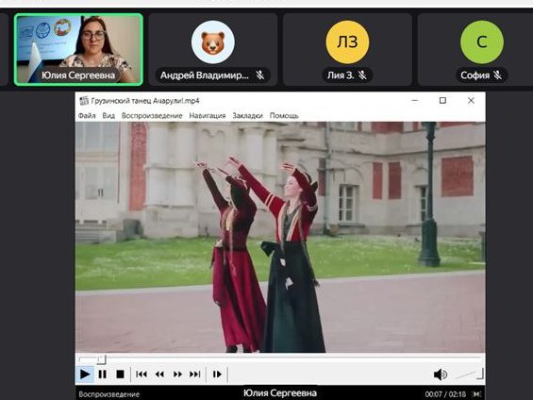Viewport: 533px width, 400px height.
Task: Click muted microphone icon next to Андрей Владимир...
Action: [260, 75]
